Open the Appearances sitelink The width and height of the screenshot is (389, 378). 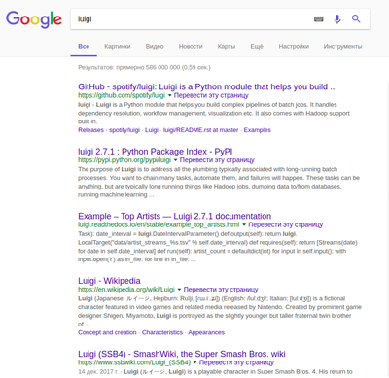(206, 332)
